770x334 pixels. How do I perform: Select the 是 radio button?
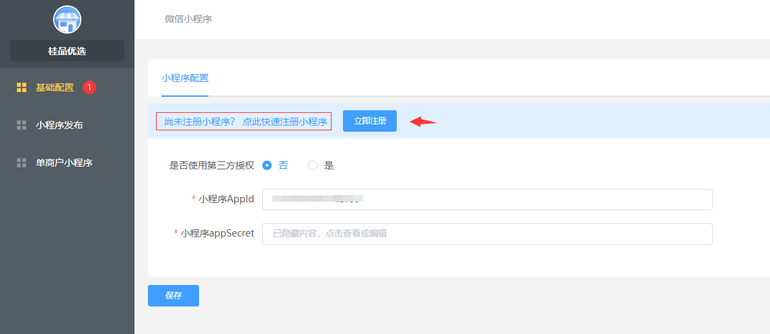313,165
